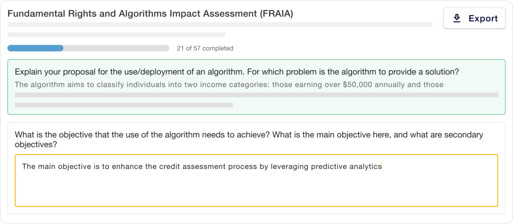Place cursor after "predictive analytics" in answer
The height and width of the screenshot is (224, 513).
382,166
